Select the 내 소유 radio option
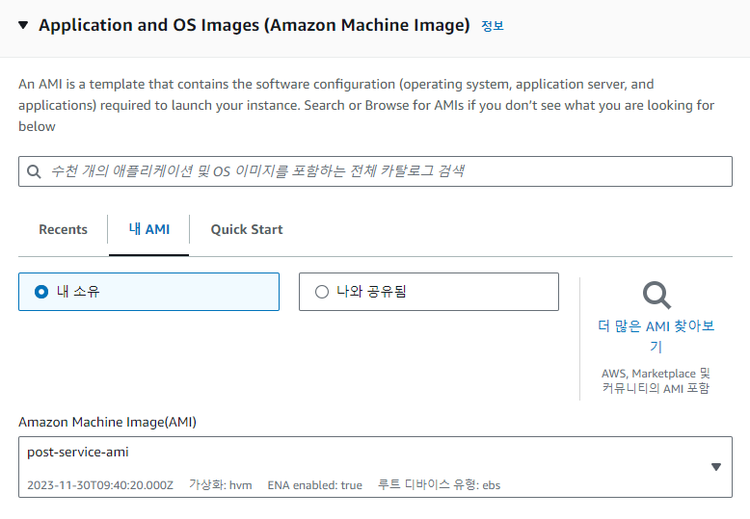Screen dimensions: 750x519 (148, 292)
